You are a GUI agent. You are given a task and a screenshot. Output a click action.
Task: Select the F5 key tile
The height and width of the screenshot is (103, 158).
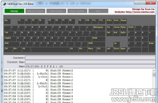click(51, 21)
